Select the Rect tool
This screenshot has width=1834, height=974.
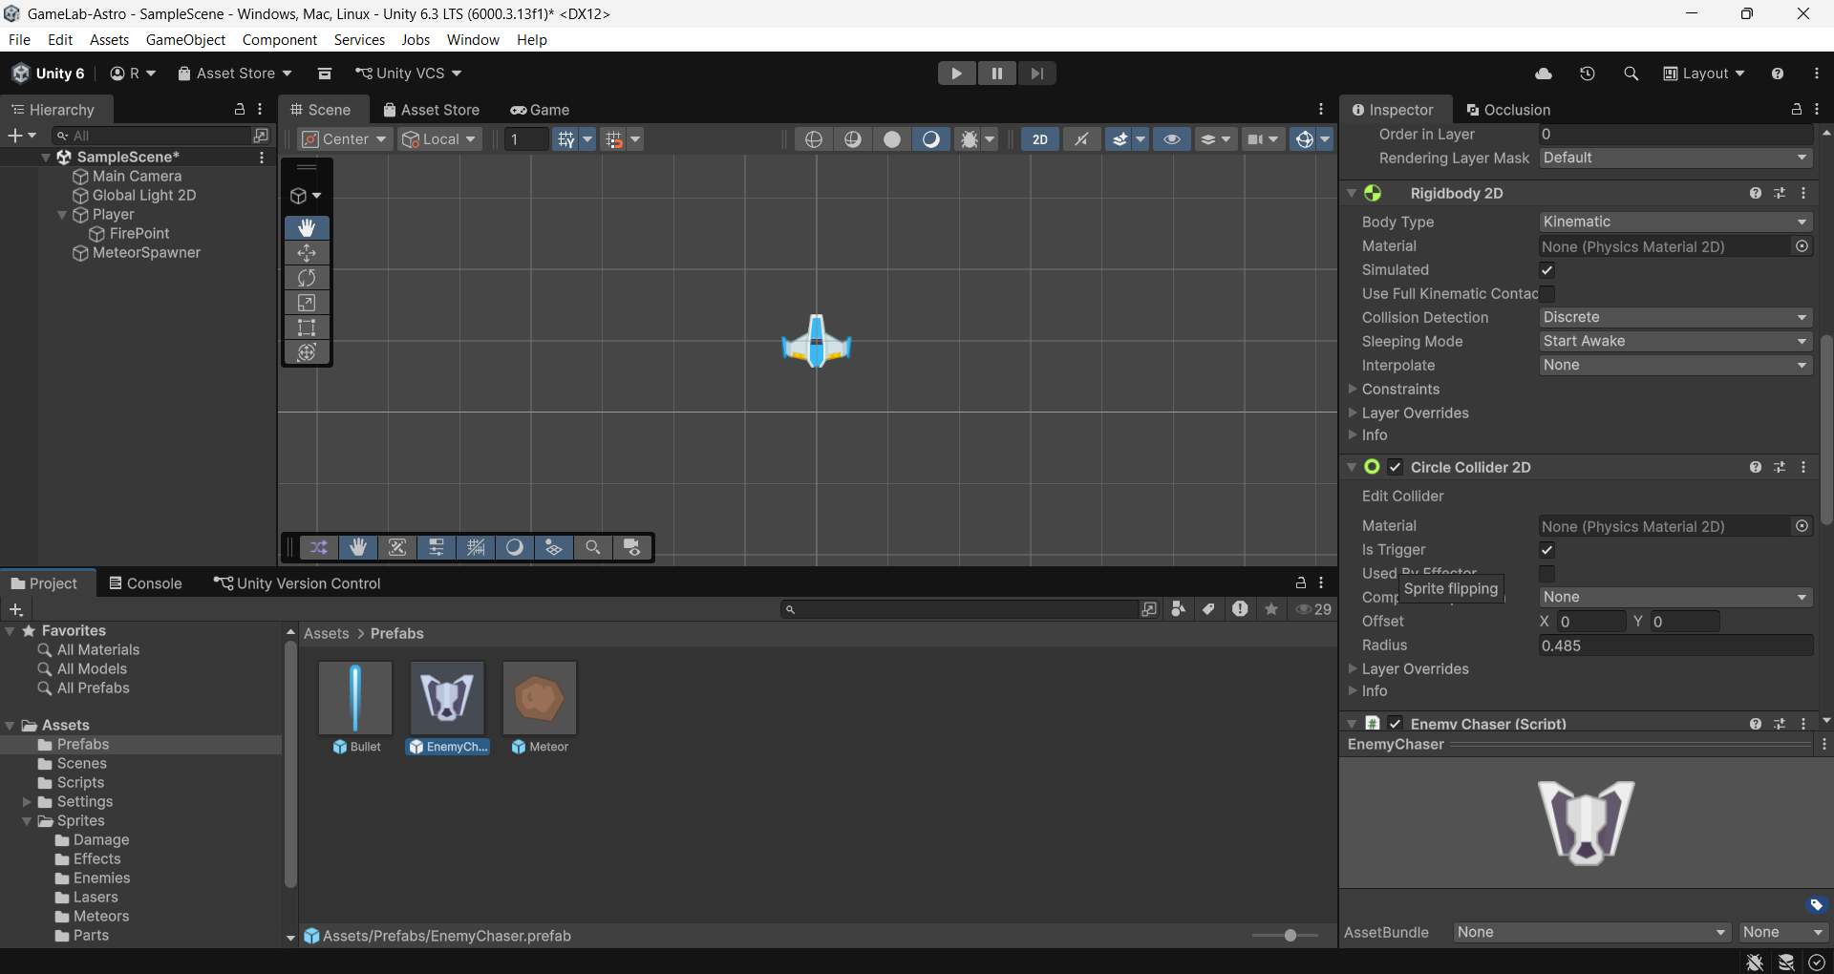point(307,328)
